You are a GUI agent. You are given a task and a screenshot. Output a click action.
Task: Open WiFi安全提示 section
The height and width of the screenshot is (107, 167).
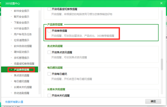pos(21,28)
